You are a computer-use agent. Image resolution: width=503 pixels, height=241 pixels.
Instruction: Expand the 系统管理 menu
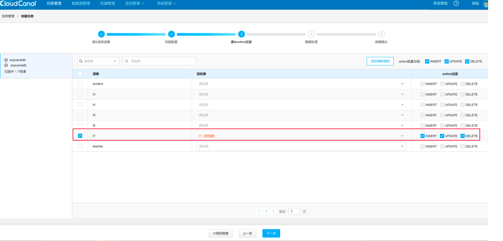pyautogui.click(x=166, y=3)
